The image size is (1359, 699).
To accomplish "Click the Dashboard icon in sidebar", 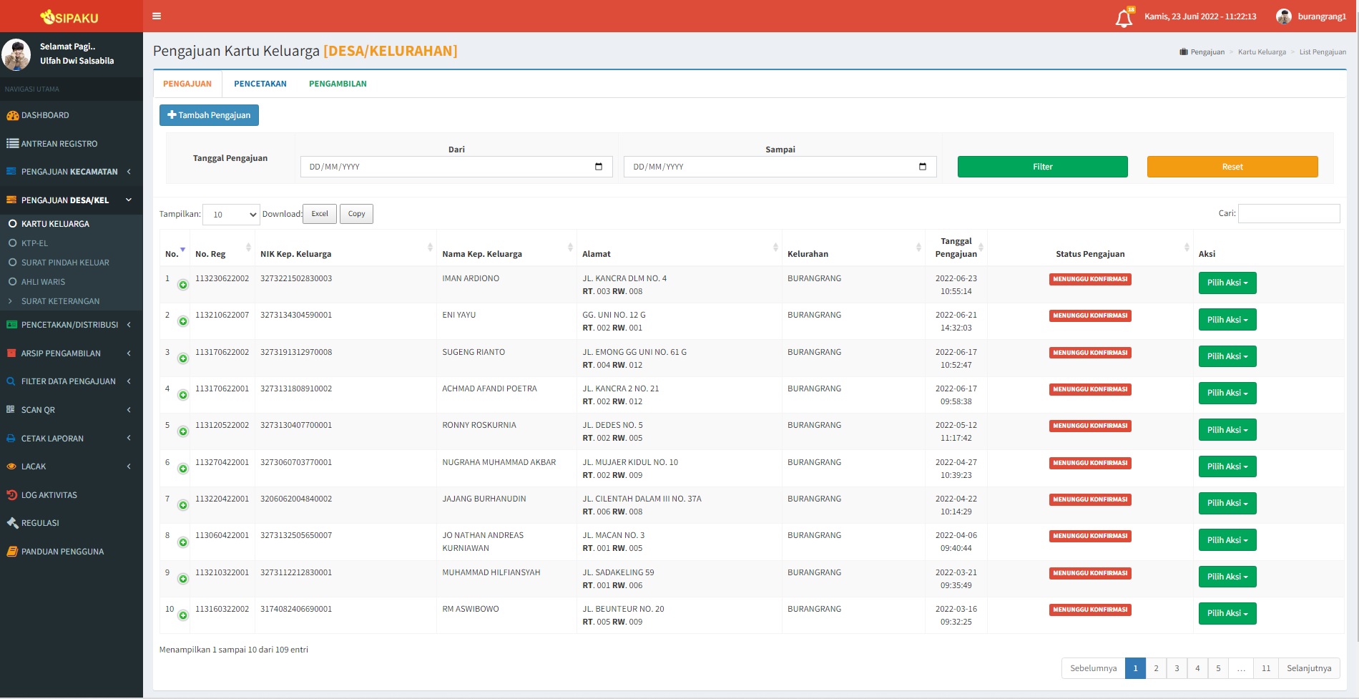I will click(x=12, y=115).
